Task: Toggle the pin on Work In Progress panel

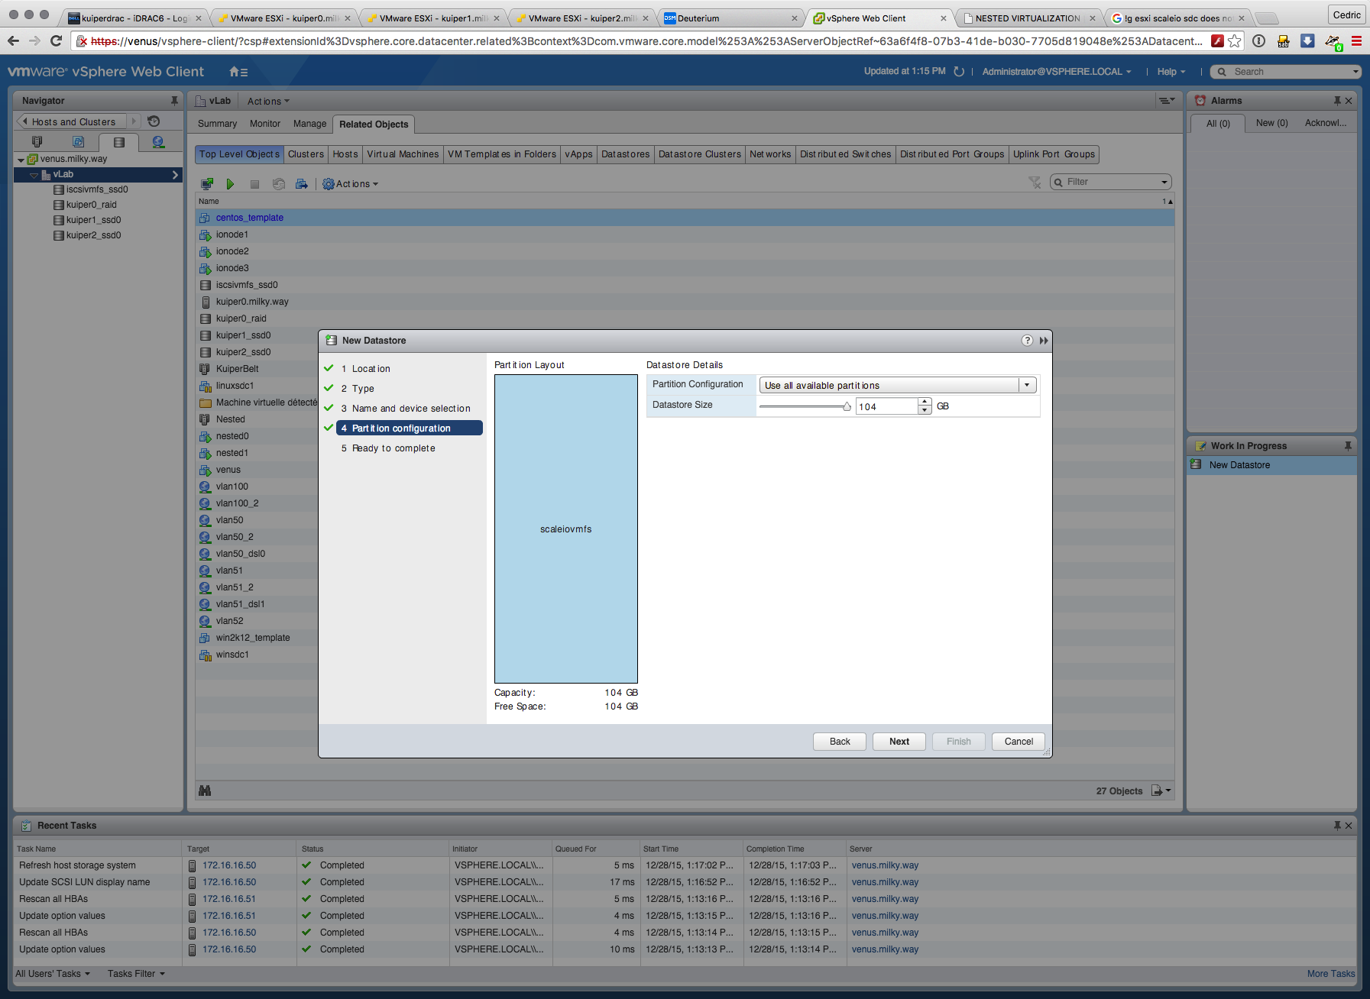Action: 1348,446
